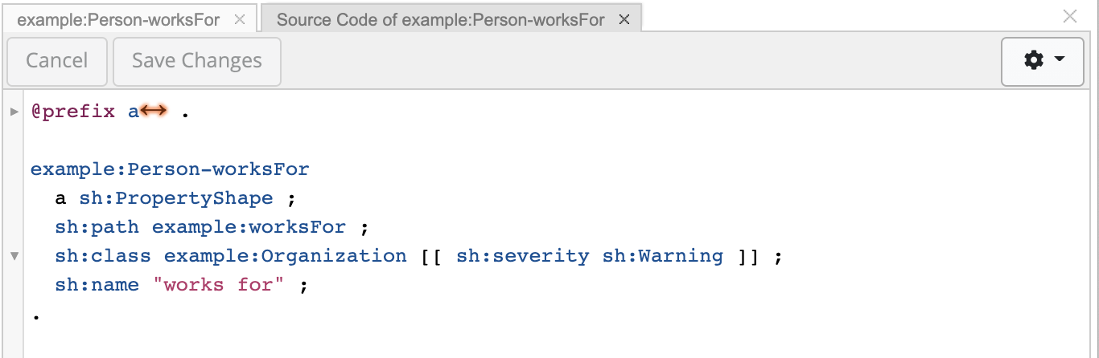Click the example:Person-worksFor subject in code
This screenshot has height=358, width=1099.
(x=170, y=169)
